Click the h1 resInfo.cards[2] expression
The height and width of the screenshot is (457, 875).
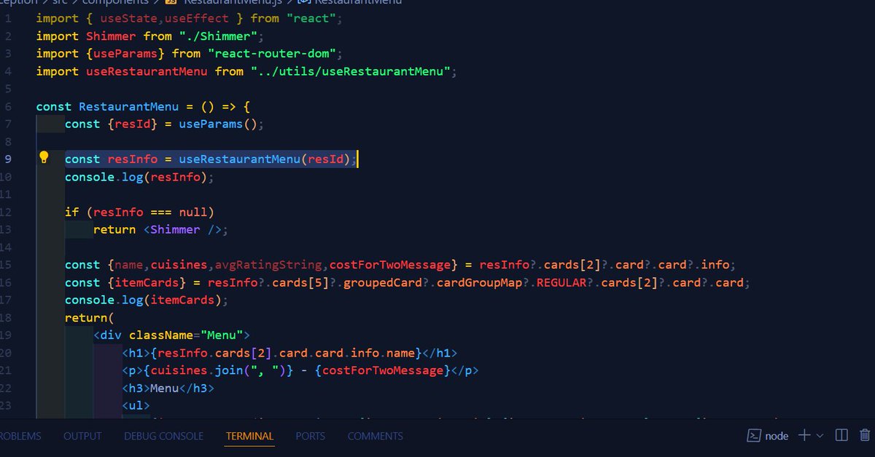click(286, 353)
